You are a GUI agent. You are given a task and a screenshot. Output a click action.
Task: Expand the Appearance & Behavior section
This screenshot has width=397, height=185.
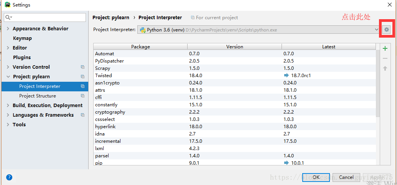[8, 29]
